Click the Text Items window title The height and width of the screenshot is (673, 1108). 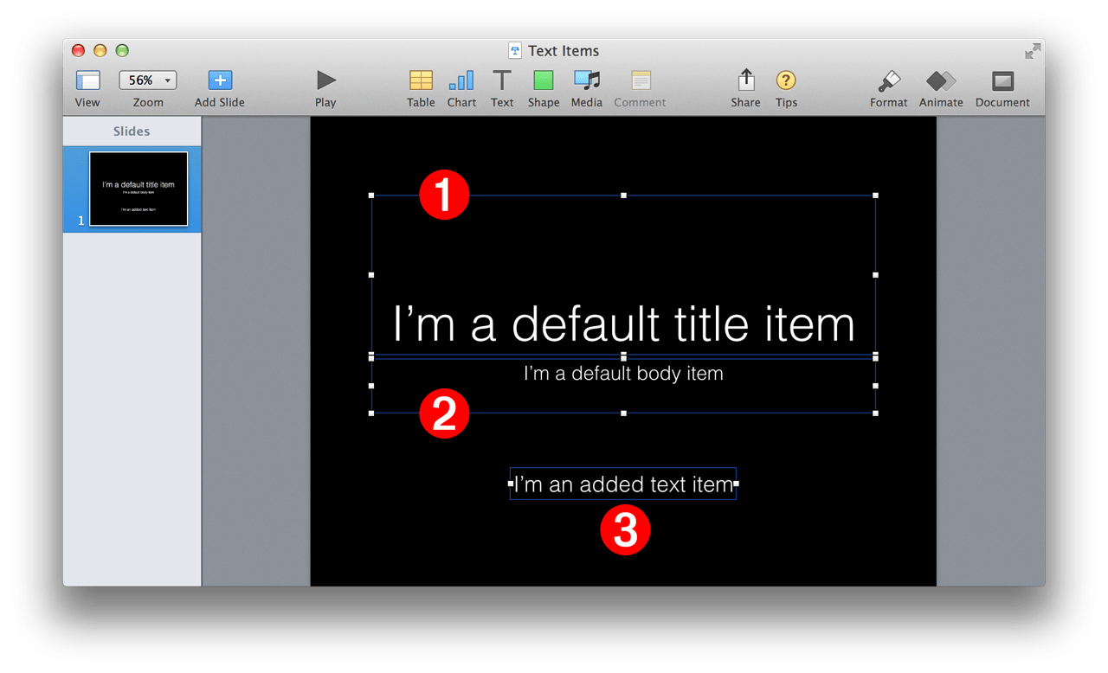coord(554,50)
